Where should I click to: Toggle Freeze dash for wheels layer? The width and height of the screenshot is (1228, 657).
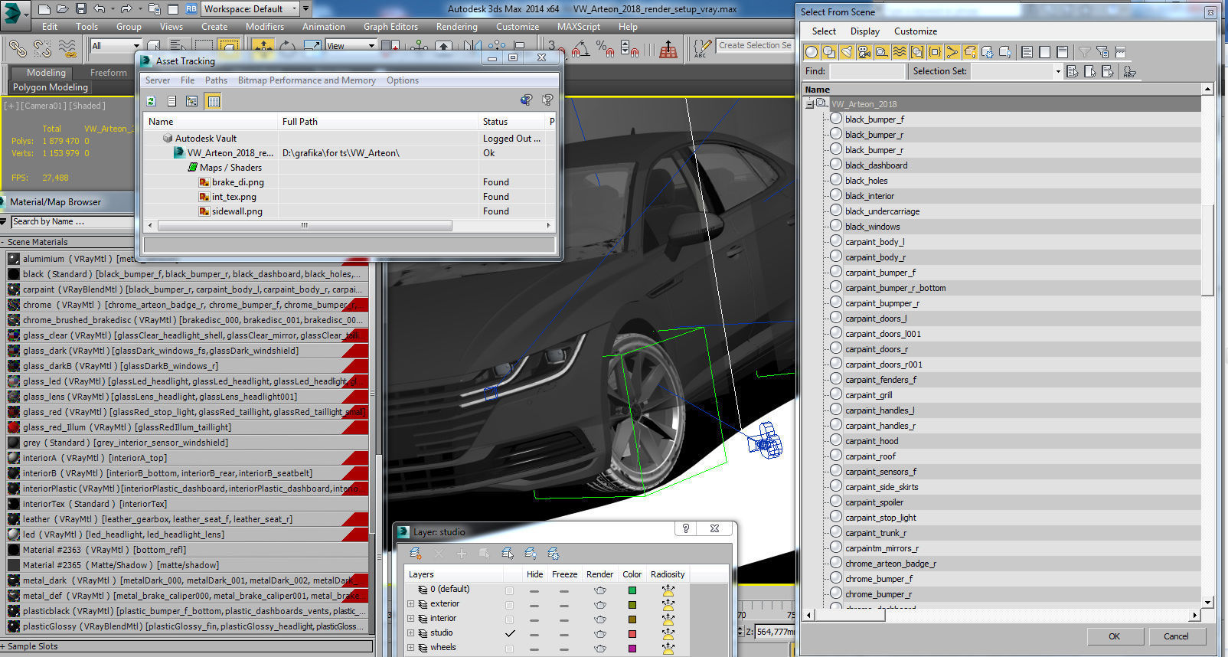(x=564, y=649)
